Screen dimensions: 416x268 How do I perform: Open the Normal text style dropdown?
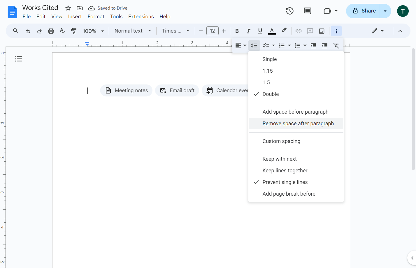(133, 31)
